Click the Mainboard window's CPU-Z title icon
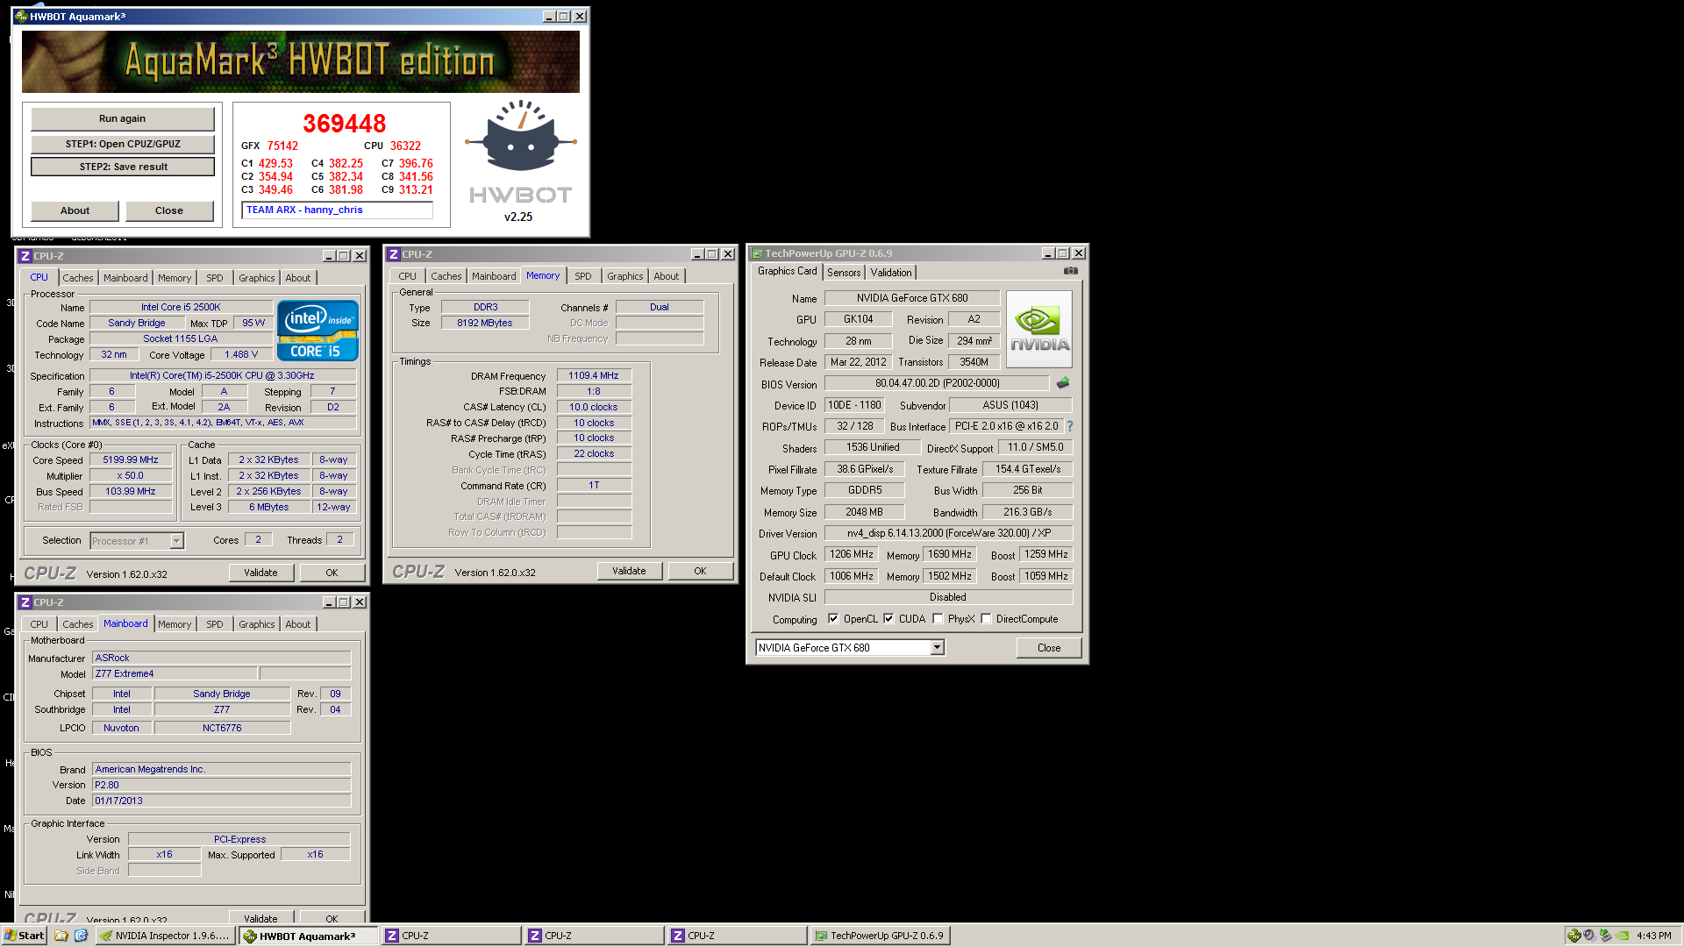This screenshot has width=1684, height=947. [x=25, y=602]
